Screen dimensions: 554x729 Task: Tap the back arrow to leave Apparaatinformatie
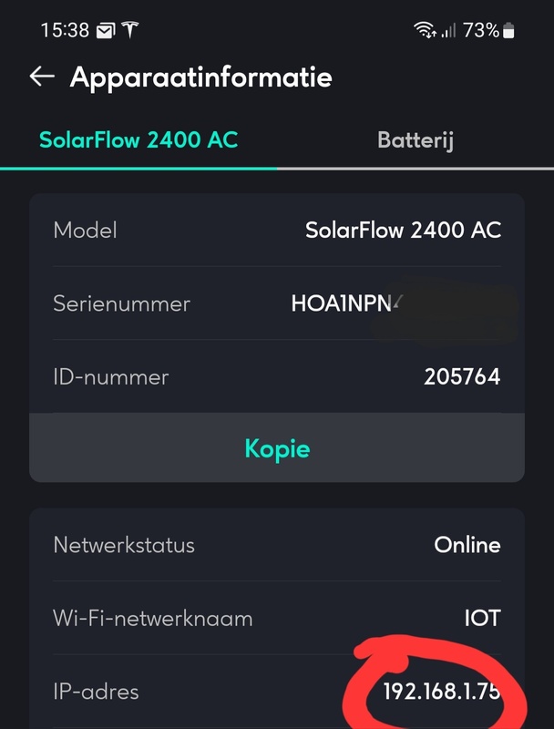click(40, 77)
